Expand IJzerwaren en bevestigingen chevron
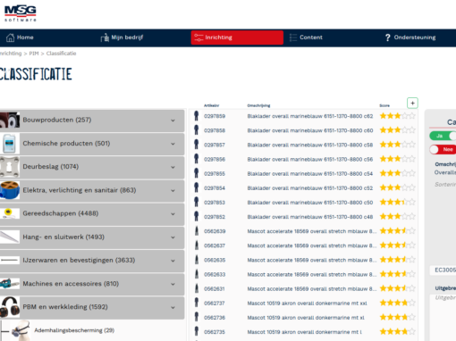This screenshot has width=456, height=341. pos(173,261)
